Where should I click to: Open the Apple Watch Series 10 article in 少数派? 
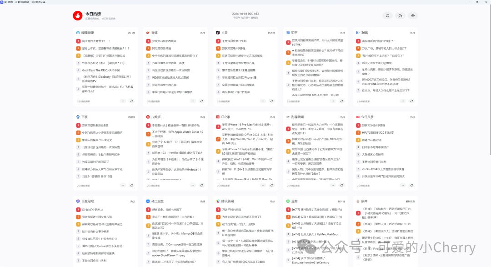tap(178, 134)
